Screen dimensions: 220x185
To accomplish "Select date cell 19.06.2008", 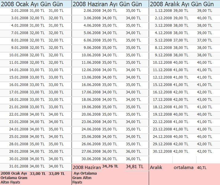I will click(x=91, y=107).
